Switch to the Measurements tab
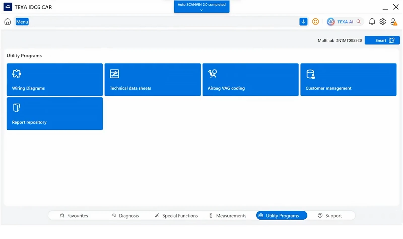This screenshot has width=403, height=239. [x=228, y=216]
